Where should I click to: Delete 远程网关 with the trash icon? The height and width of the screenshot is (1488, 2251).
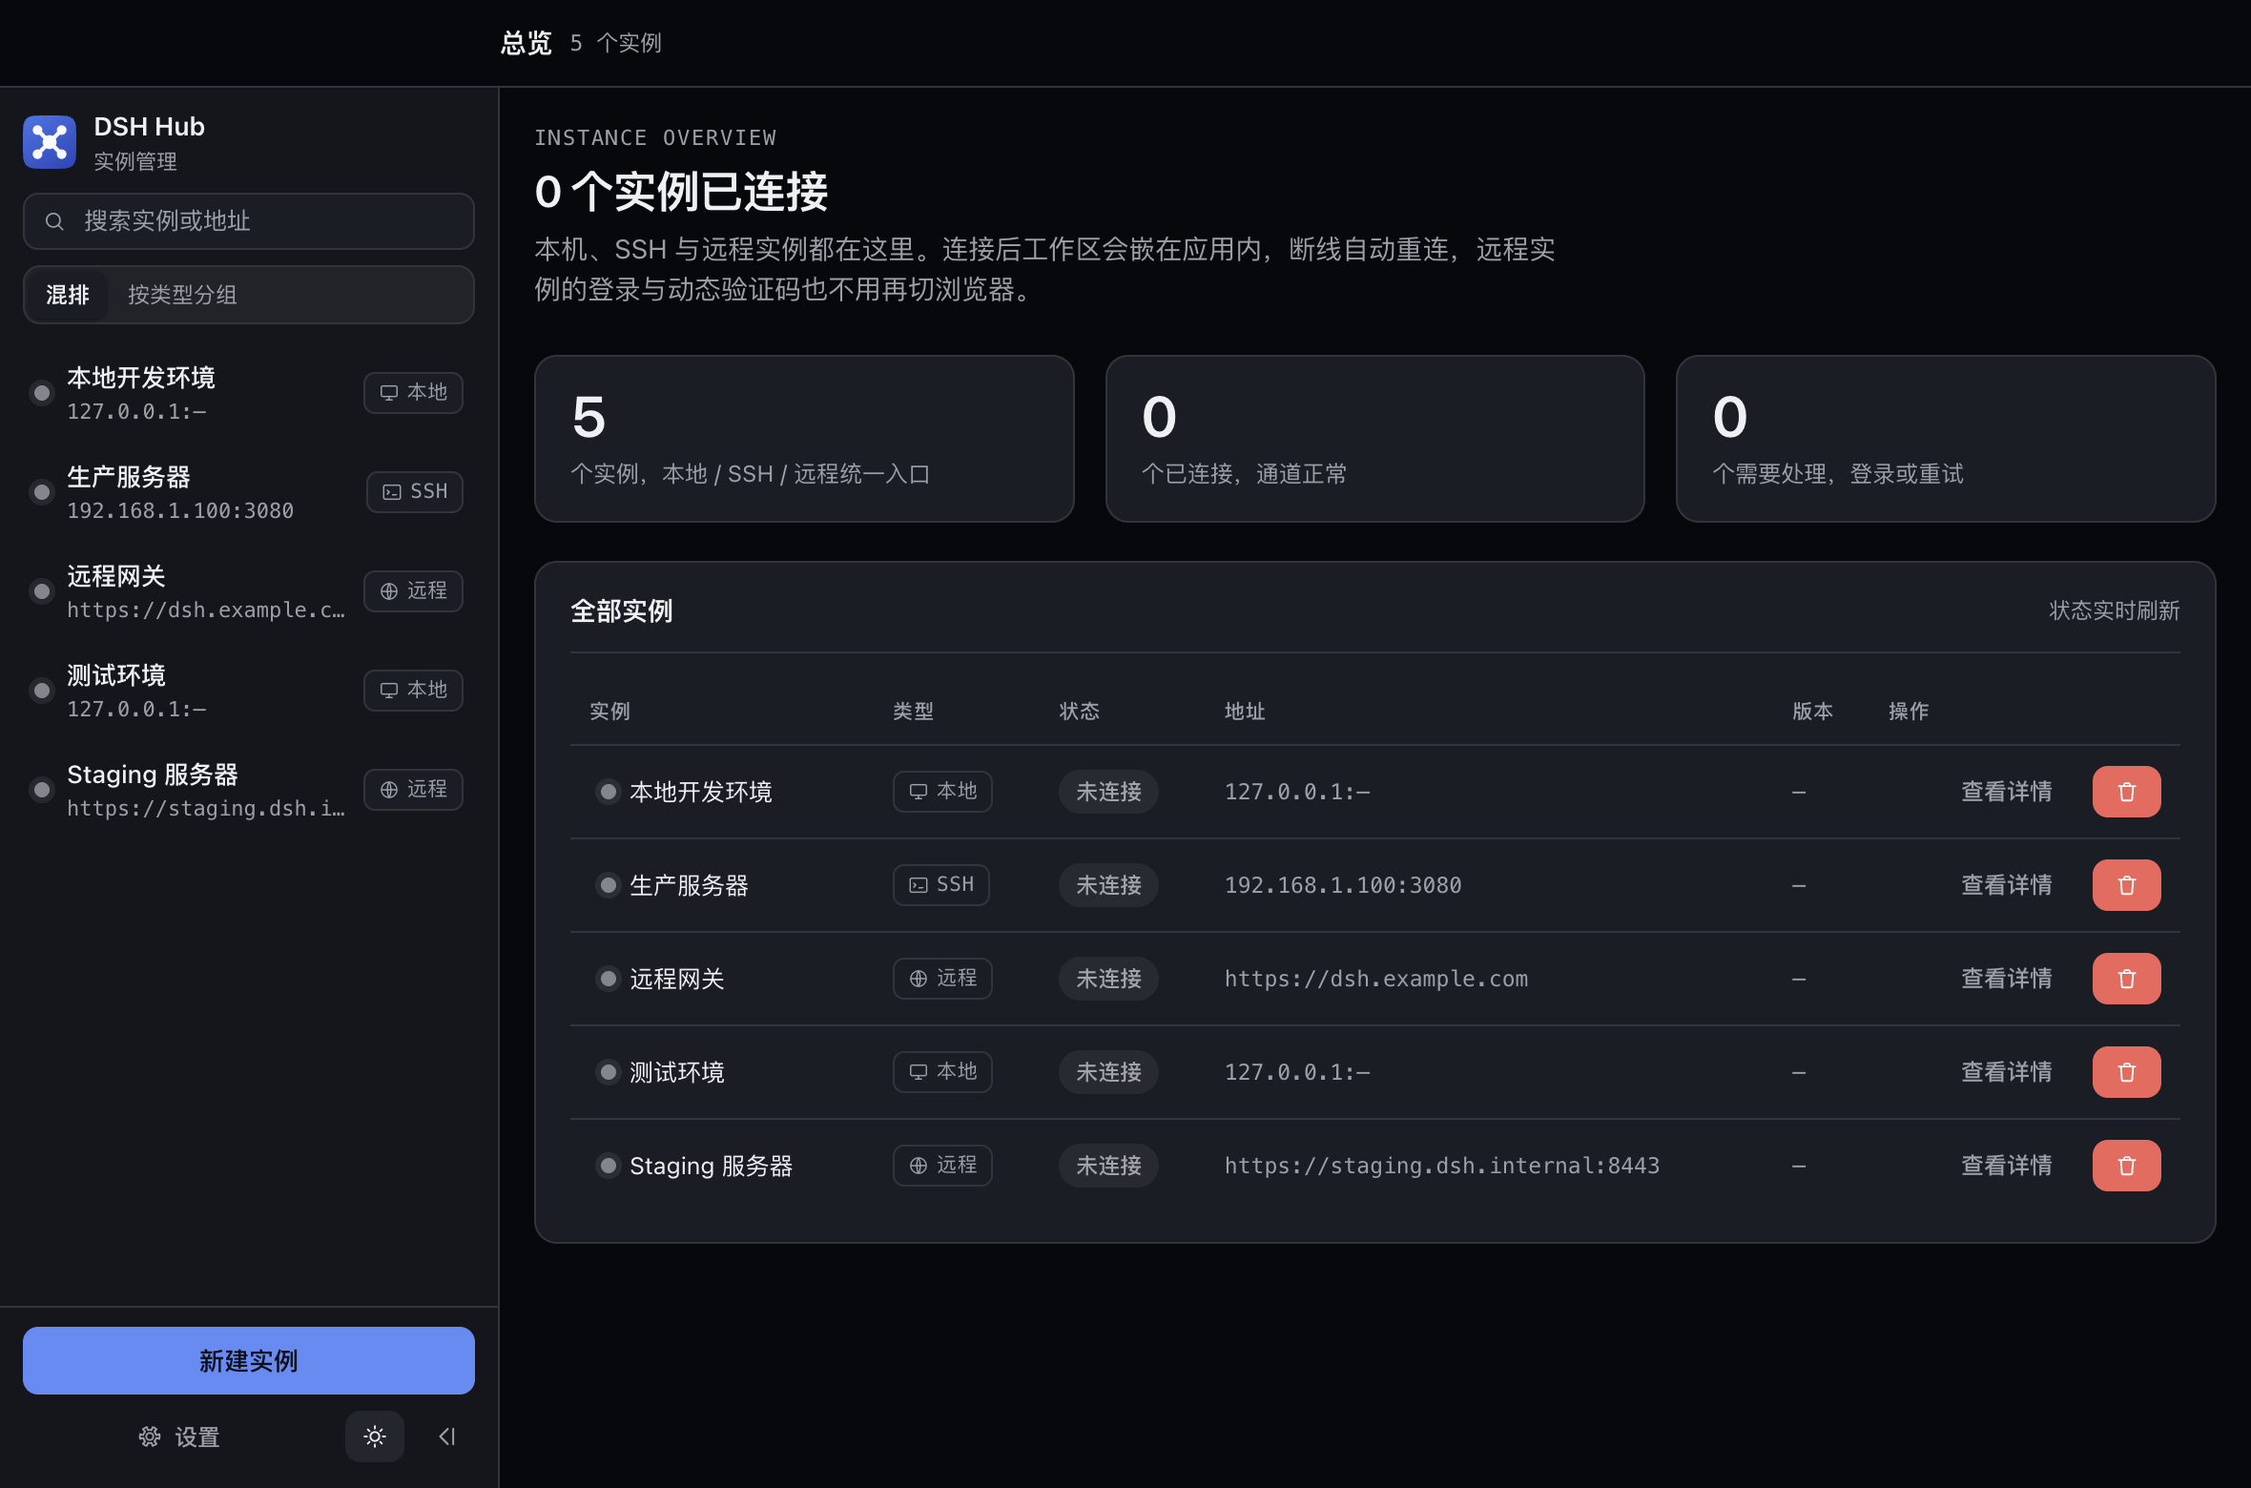click(2127, 979)
